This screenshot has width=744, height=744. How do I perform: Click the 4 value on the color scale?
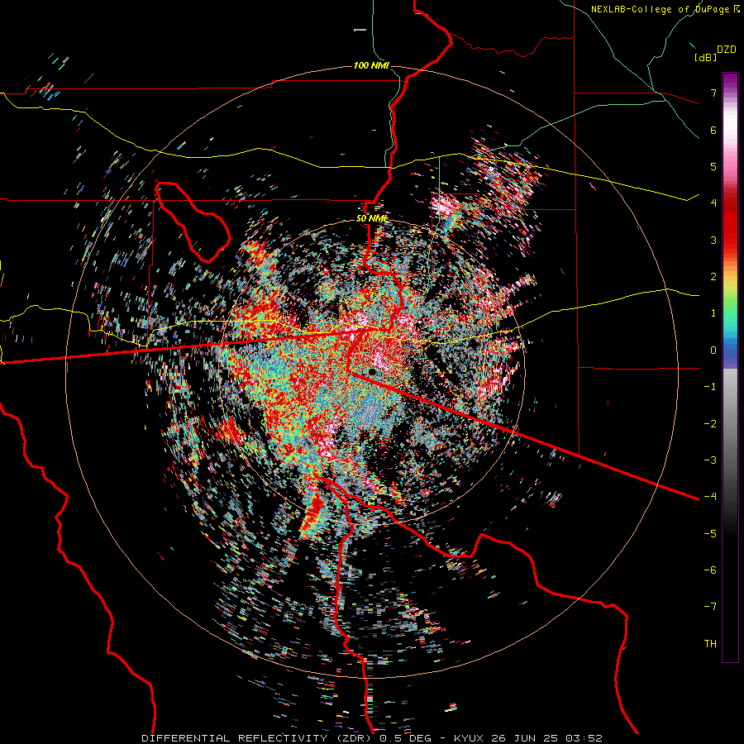(713, 203)
